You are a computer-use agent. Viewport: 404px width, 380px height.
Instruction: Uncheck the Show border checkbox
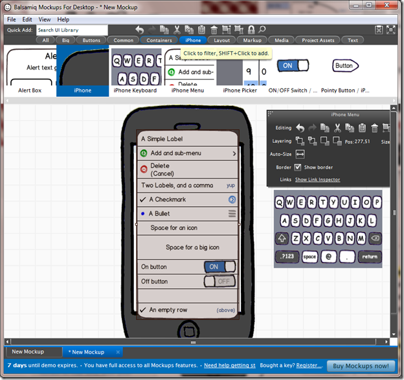coord(298,167)
